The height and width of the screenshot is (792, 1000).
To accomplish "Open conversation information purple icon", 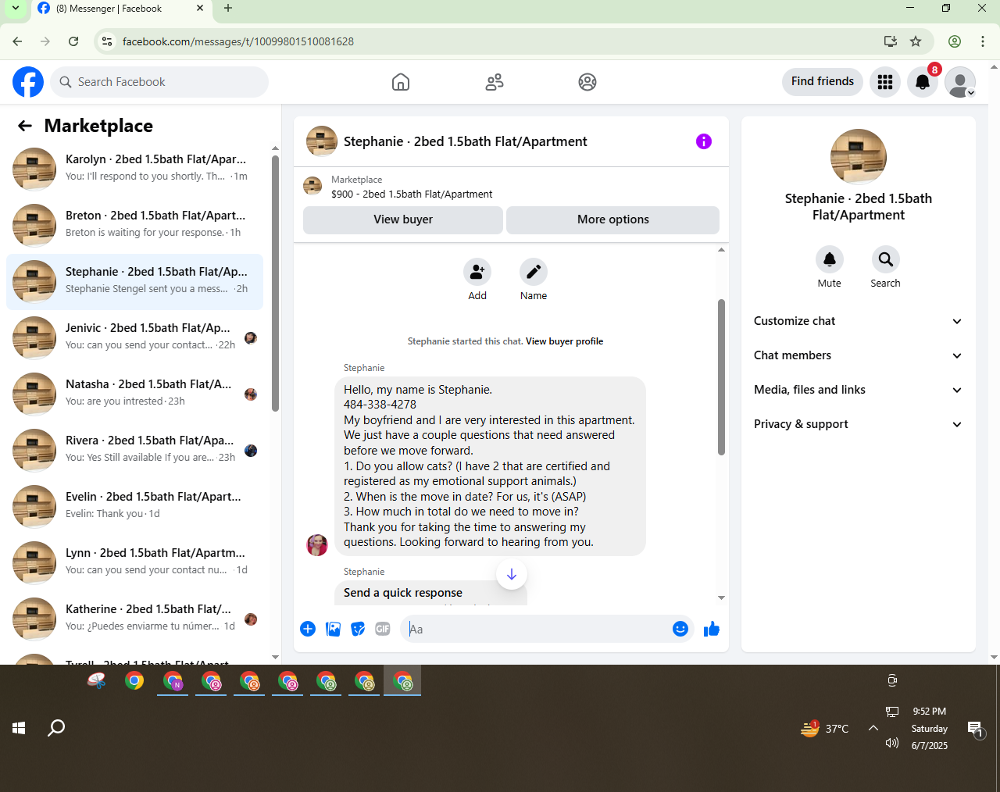I will [x=704, y=141].
